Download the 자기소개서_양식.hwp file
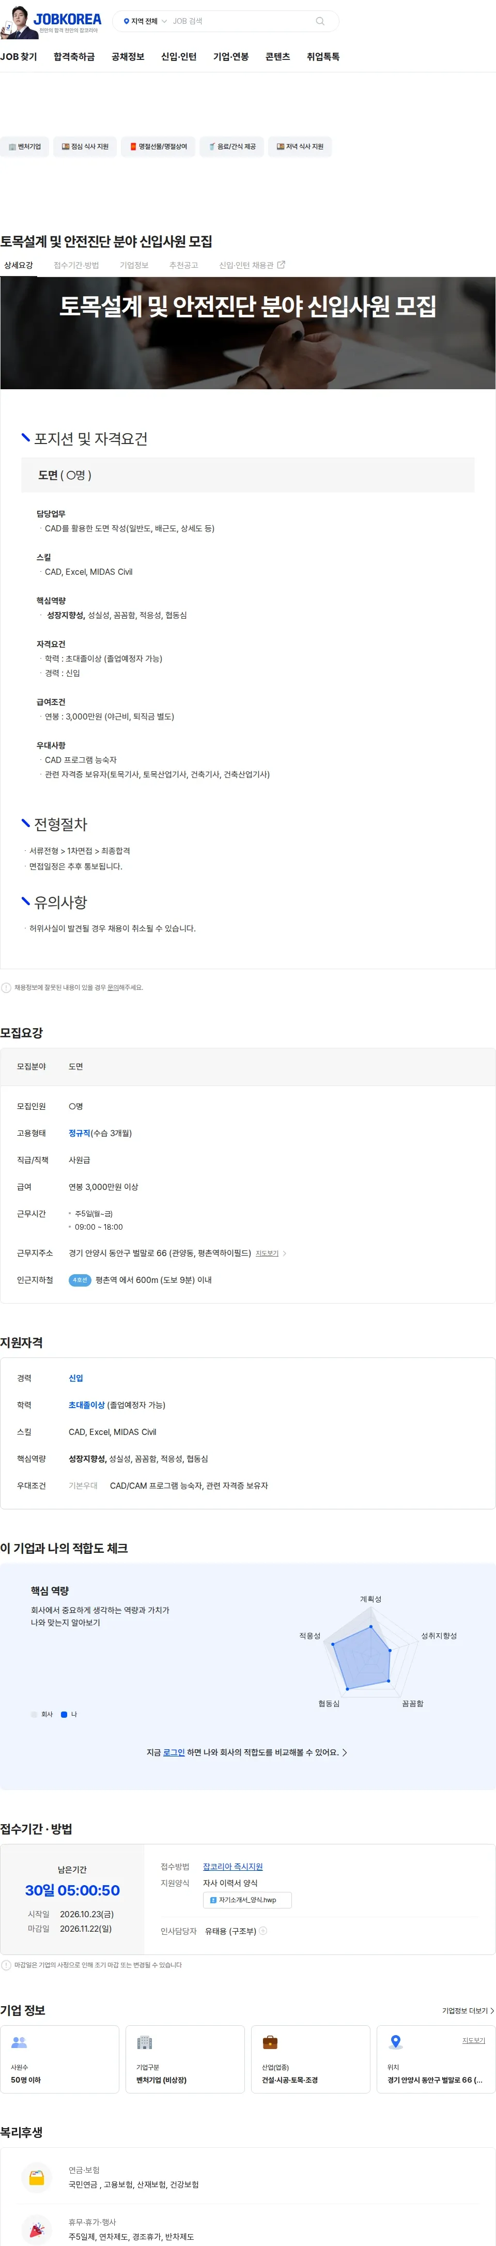Image resolution: width=496 pixels, height=2246 pixels. (246, 1900)
